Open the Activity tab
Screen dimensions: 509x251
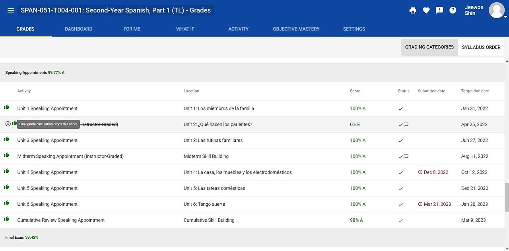[238, 29]
